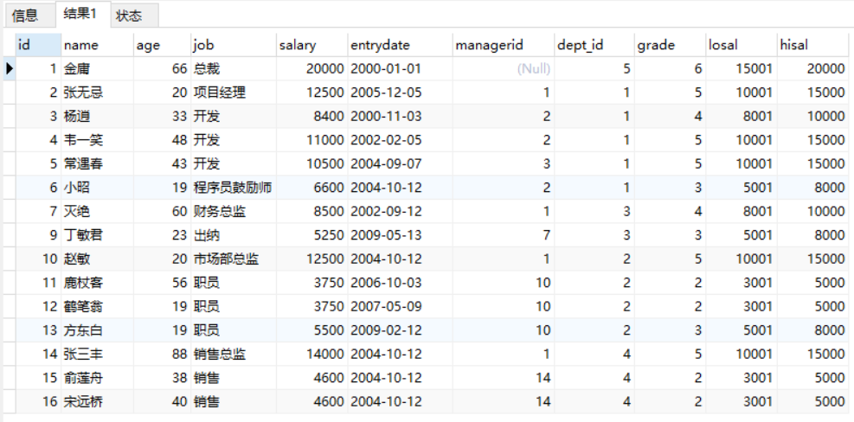The image size is (854, 422).
Task: Click the job cell 销售总监
Action: (233, 355)
